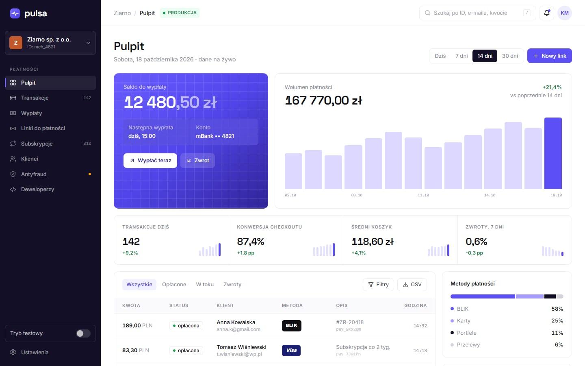Go to Wypłaty in the sidebar
585x366 pixels.
tap(50, 113)
